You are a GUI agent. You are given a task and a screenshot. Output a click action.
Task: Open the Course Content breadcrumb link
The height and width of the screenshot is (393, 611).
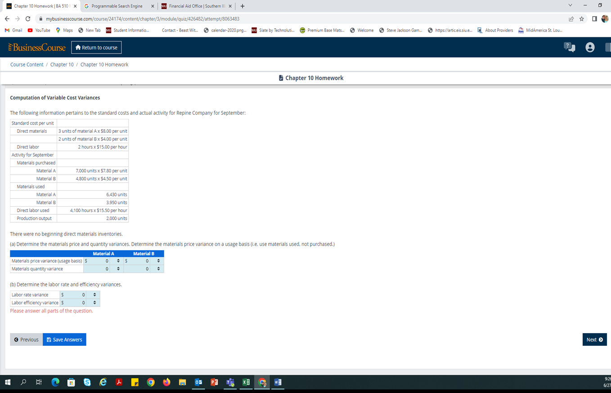pos(27,64)
